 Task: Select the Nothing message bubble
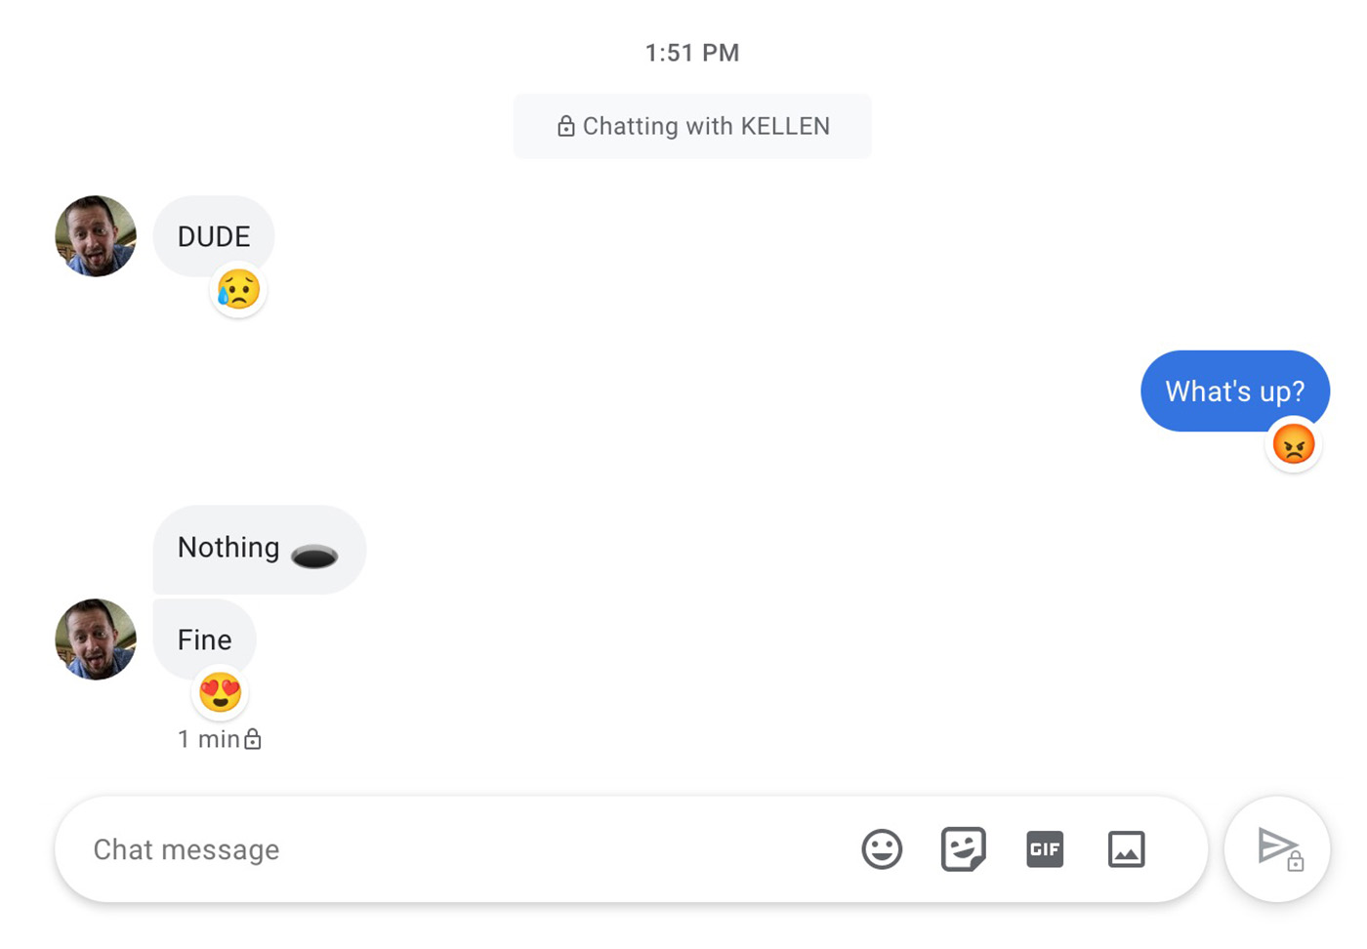tap(259, 549)
